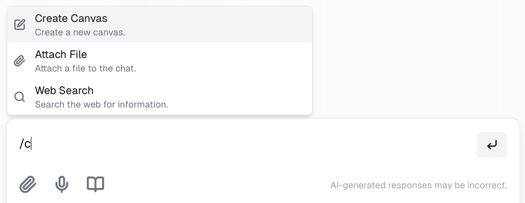Click the highlighted gray background of the first suggestion
This screenshot has height=203, width=525.
(x=214, y=24)
